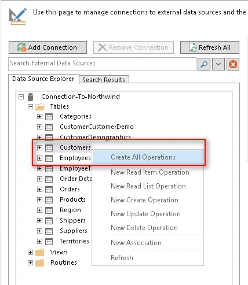Click the Region table icon

pyautogui.click(x=49, y=210)
